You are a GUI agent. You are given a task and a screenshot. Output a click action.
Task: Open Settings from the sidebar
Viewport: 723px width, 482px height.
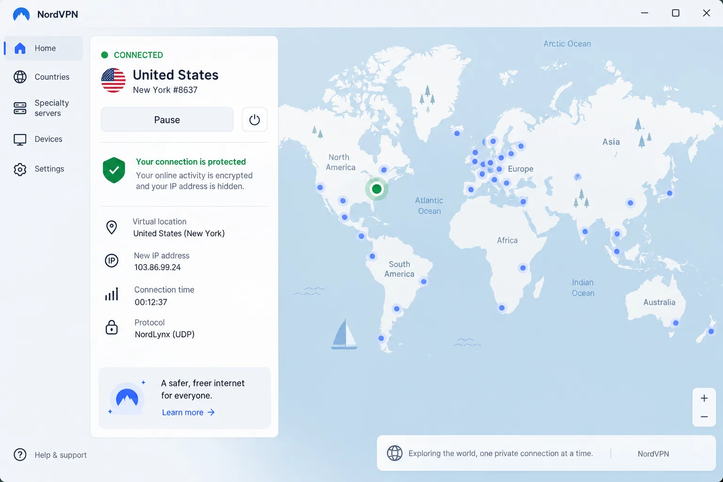(43, 169)
